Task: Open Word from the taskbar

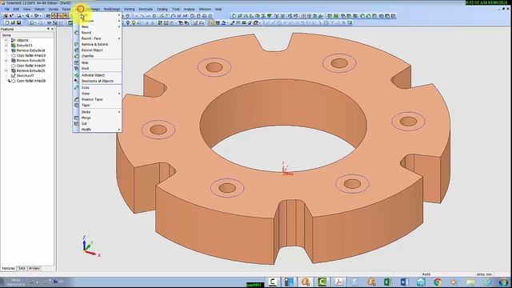Action: pyautogui.click(x=404, y=282)
